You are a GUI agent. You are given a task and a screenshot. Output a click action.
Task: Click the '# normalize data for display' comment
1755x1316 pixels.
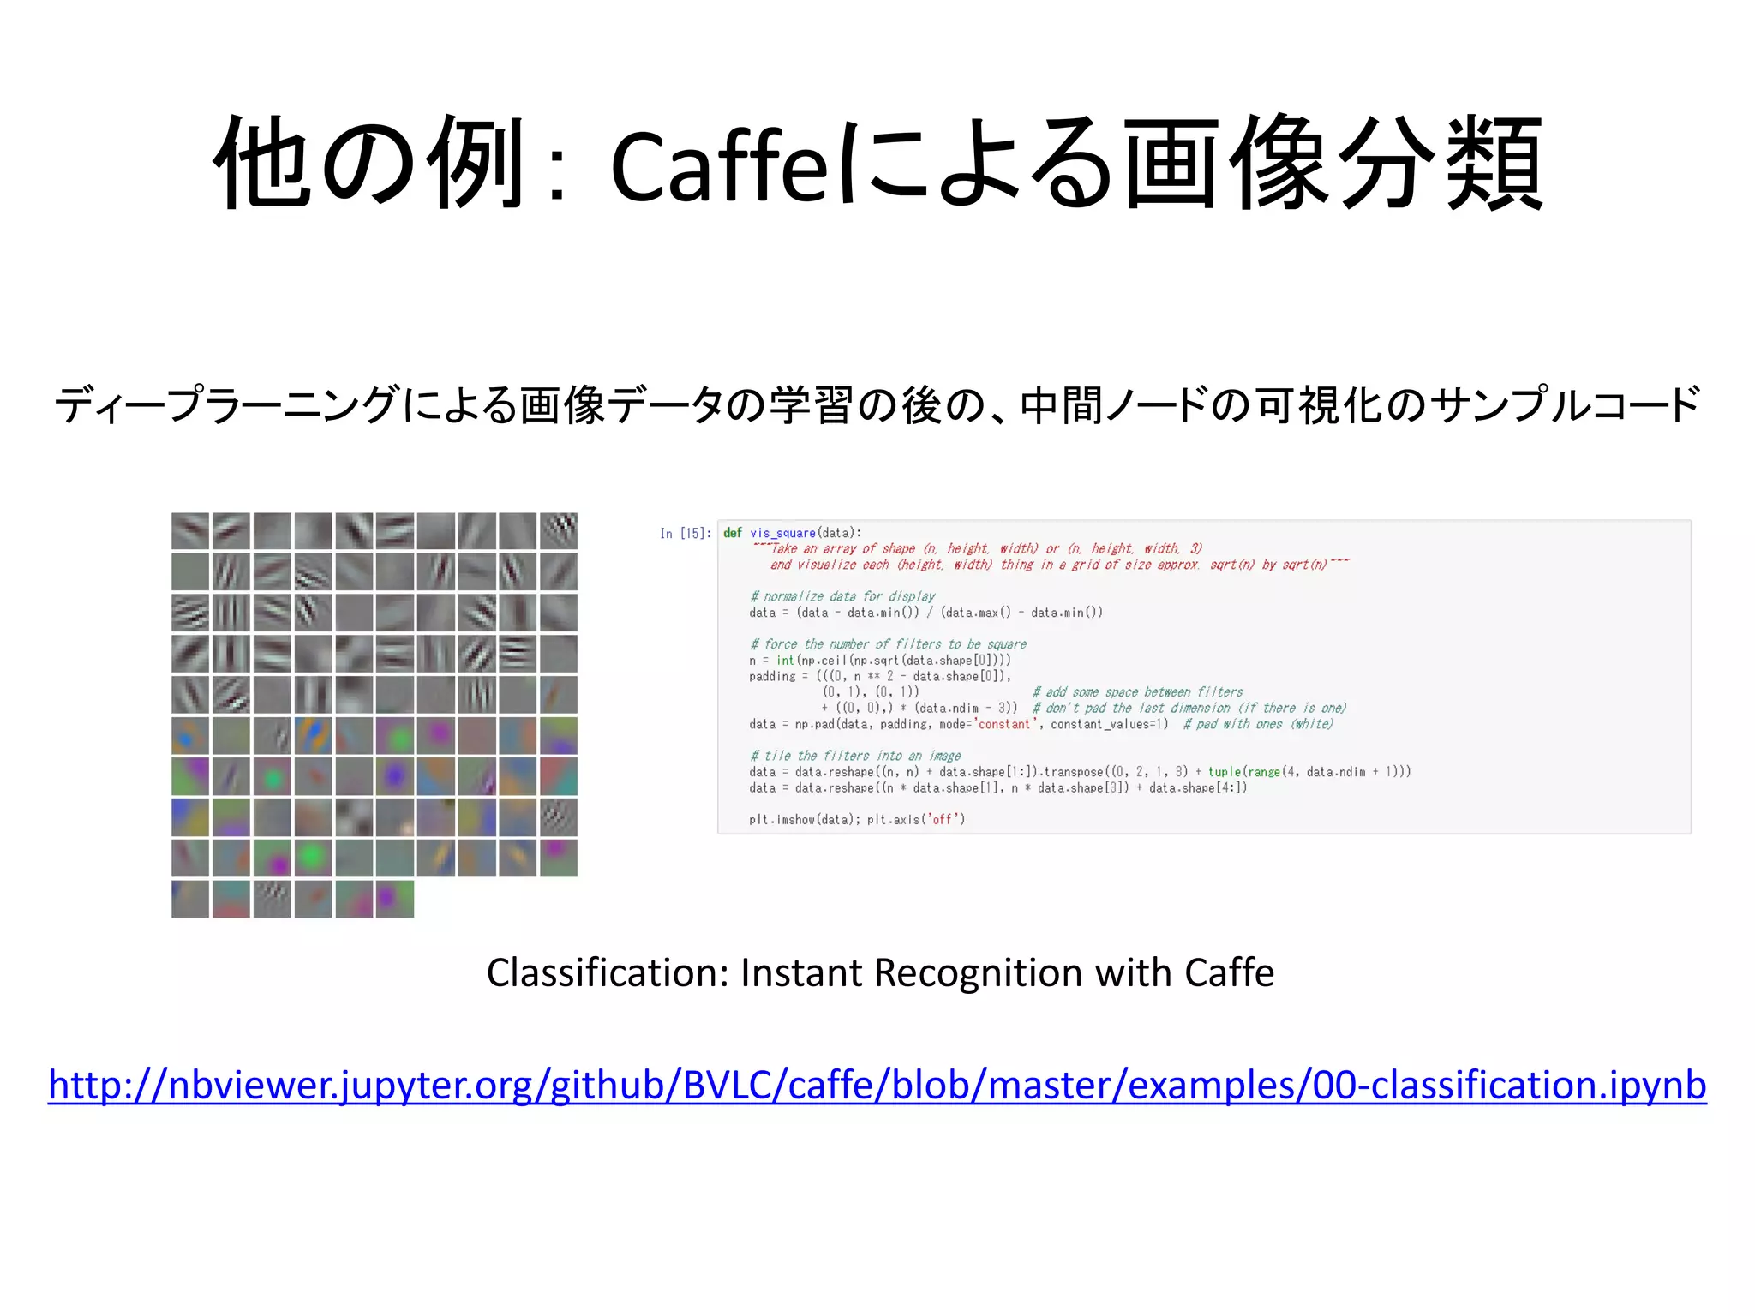[x=842, y=596]
